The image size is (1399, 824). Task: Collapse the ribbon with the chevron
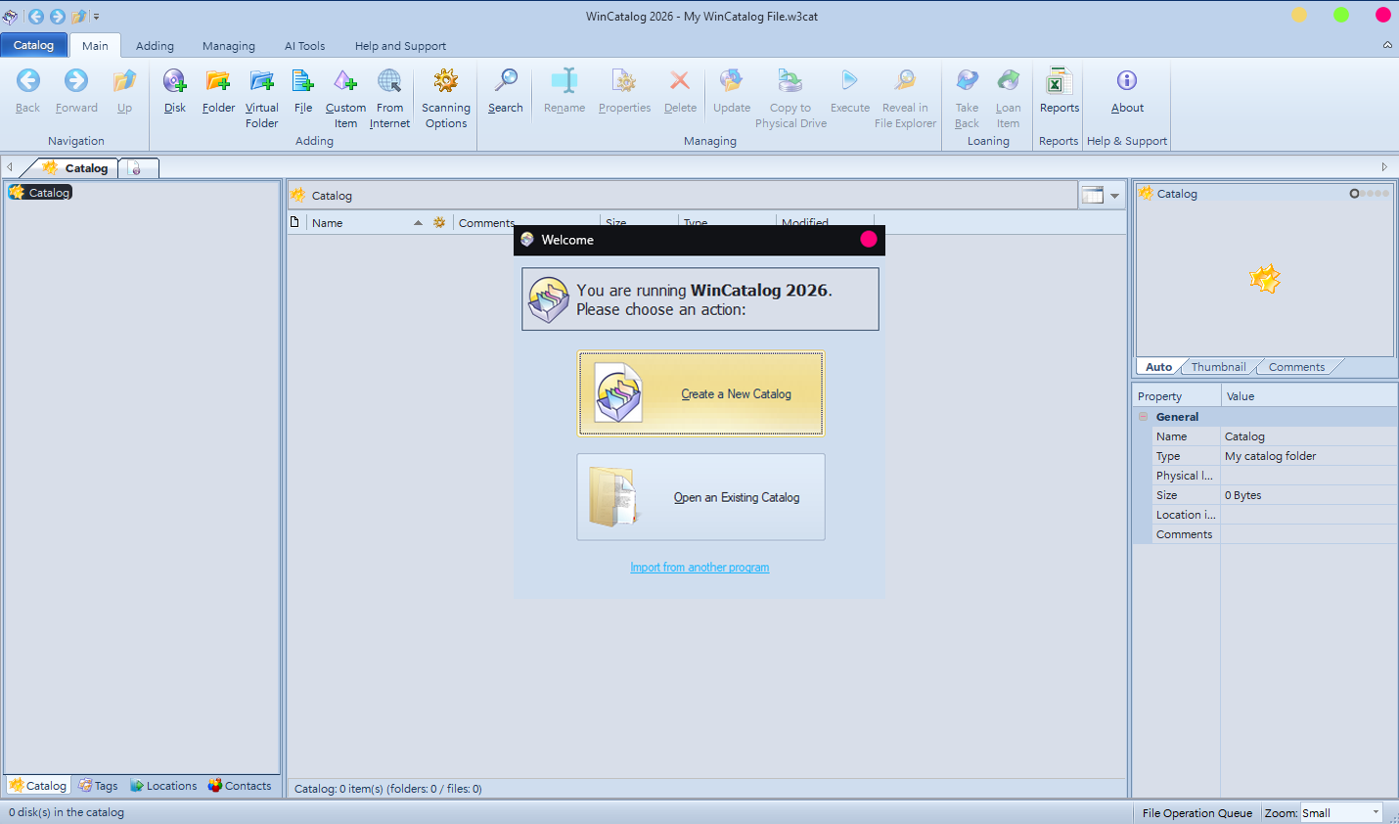pos(1387,45)
